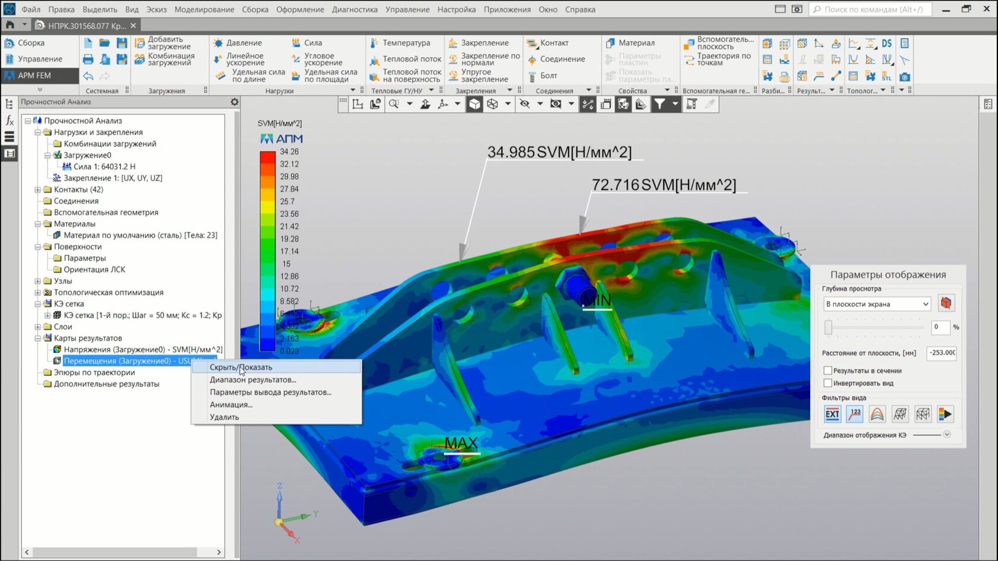Click Анимация... in context menu
The image size is (998, 561).
[276, 404]
